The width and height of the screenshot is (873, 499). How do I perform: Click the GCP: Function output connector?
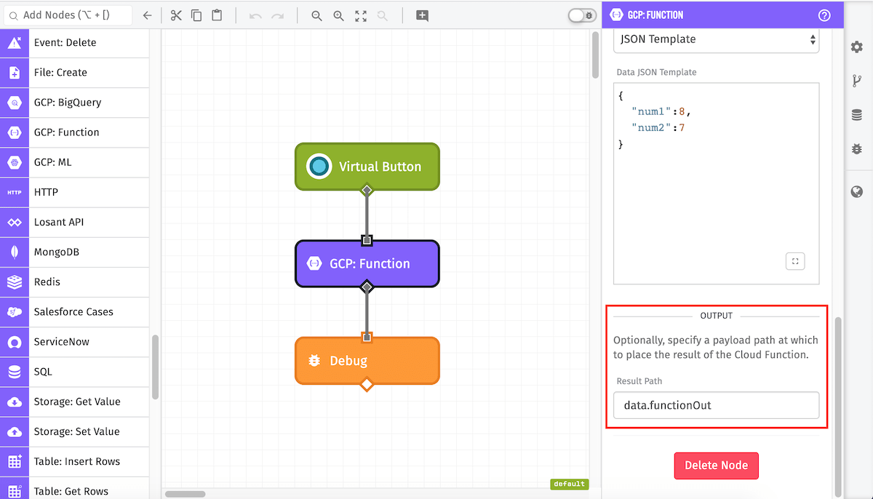[367, 287]
